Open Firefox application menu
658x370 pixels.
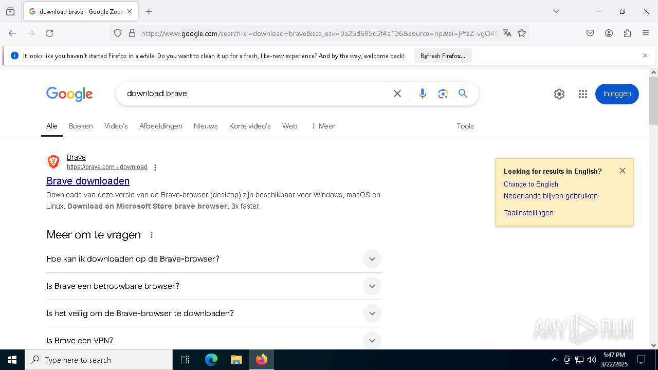point(646,33)
